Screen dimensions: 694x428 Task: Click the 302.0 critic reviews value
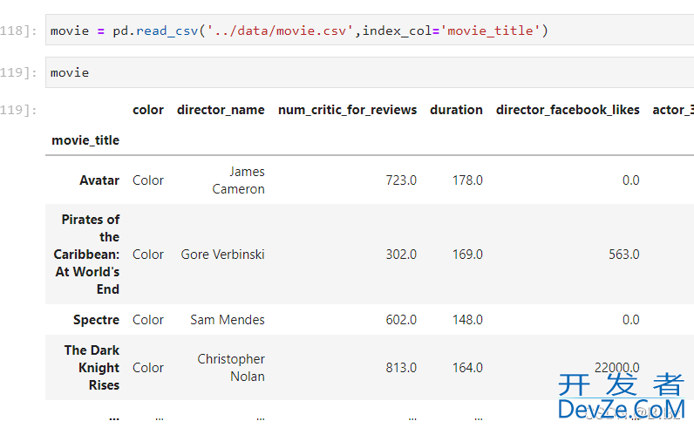[x=401, y=254]
